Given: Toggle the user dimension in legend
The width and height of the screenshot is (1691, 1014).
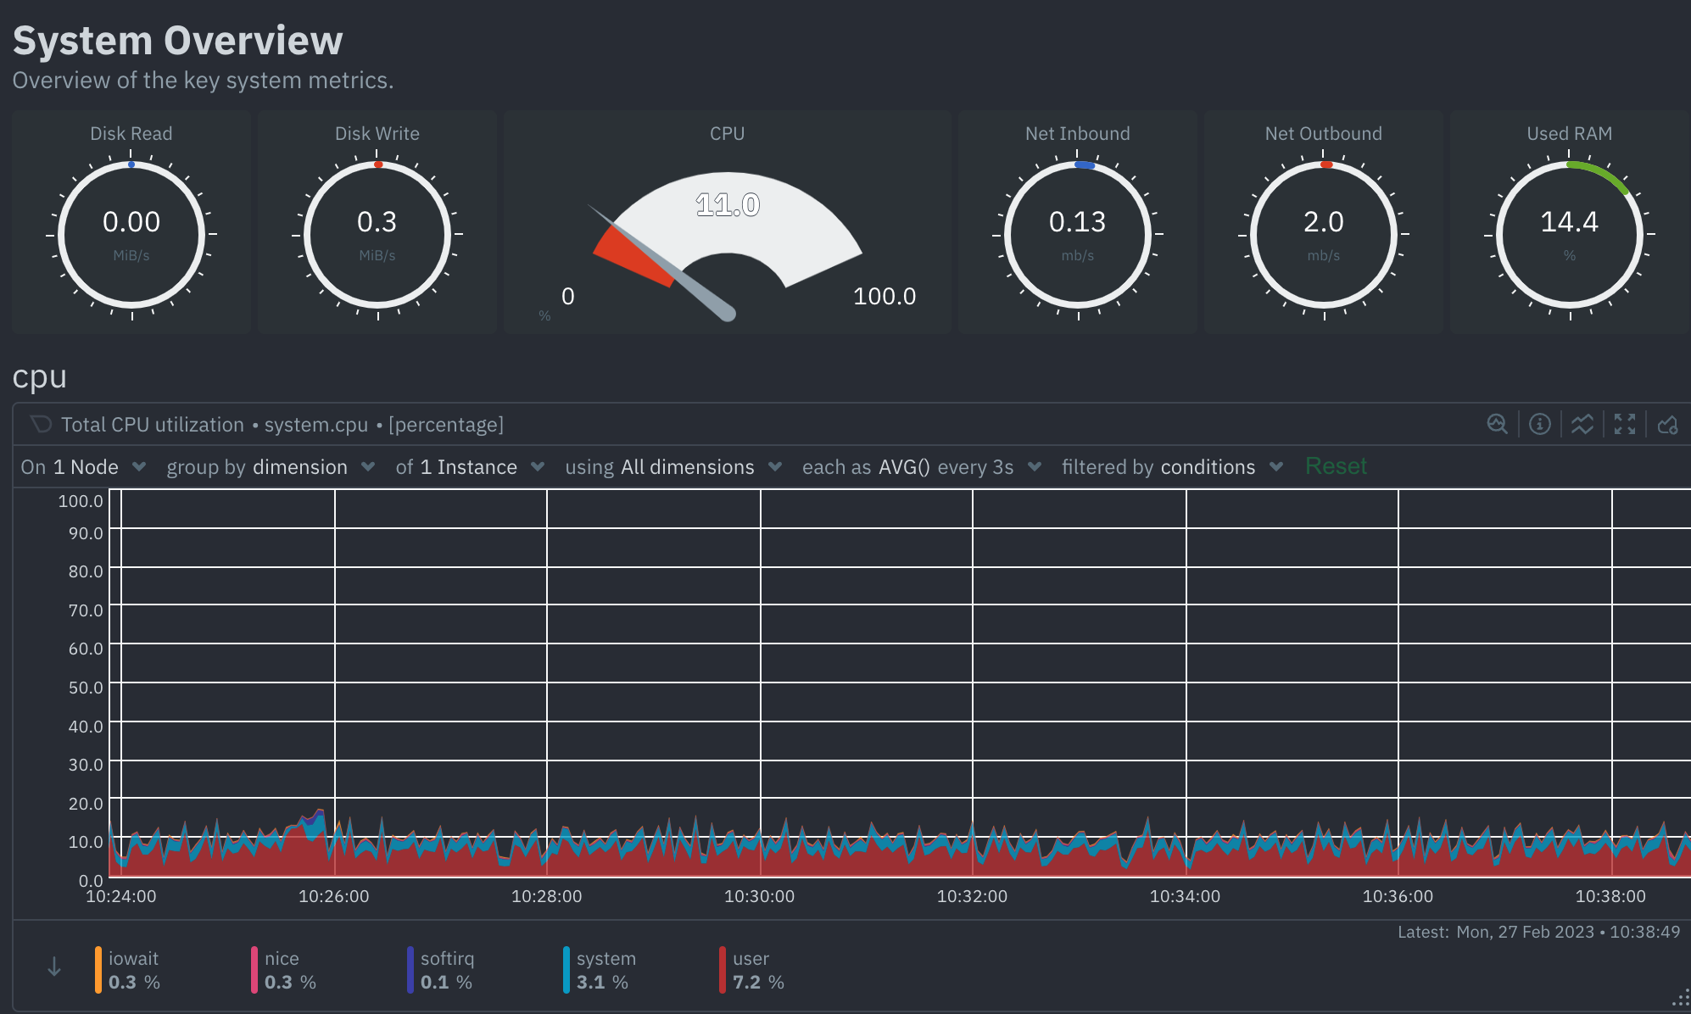Looking at the screenshot, I should (752, 970).
